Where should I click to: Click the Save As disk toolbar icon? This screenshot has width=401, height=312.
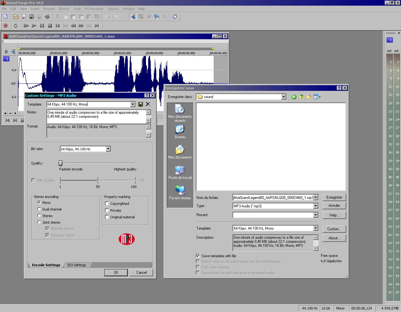coord(31,17)
